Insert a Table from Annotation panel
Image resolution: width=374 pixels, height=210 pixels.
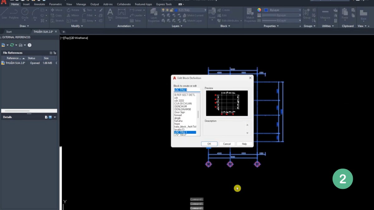(x=135, y=21)
